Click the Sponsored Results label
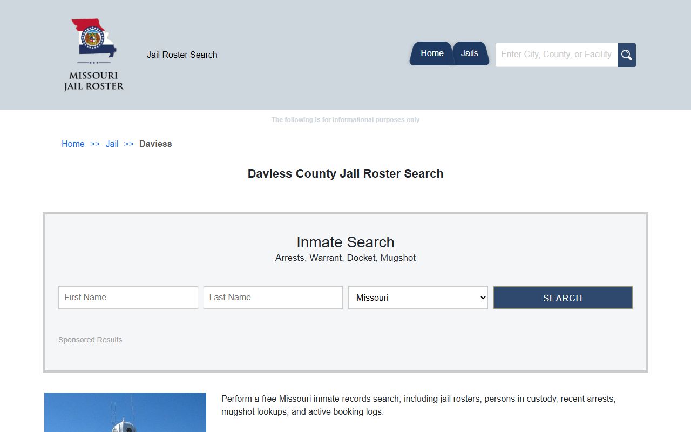The image size is (691, 432). click(x=90, y=340)
